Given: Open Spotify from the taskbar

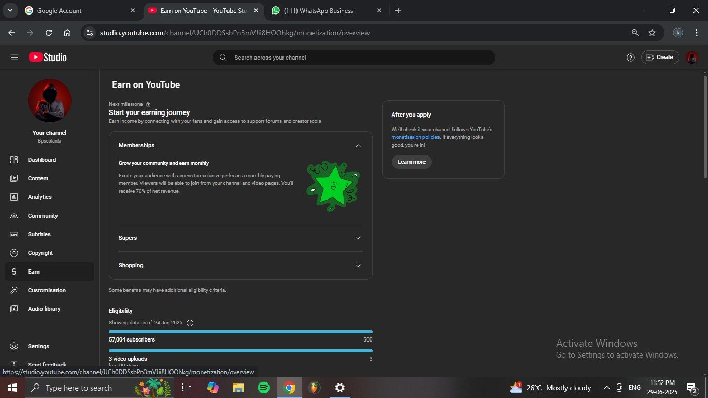Looking at the screenshot, I should pyautogui.click(x=264, y=388).
